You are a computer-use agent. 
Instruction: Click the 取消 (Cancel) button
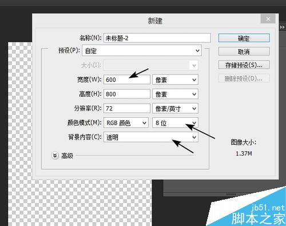coord(244,51)
